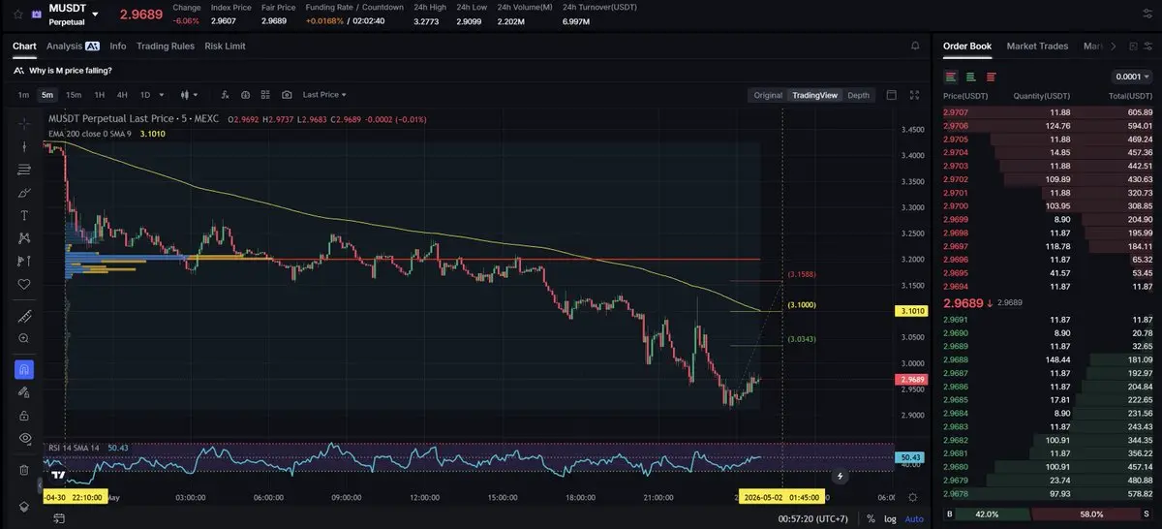Select the Fibonacci retracement tool
1162x529 pixels.
[x=24, y=170]
